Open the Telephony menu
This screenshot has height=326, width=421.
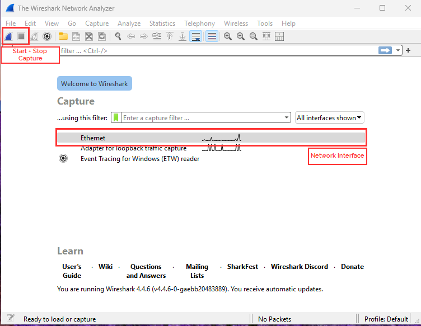[199, 23]
